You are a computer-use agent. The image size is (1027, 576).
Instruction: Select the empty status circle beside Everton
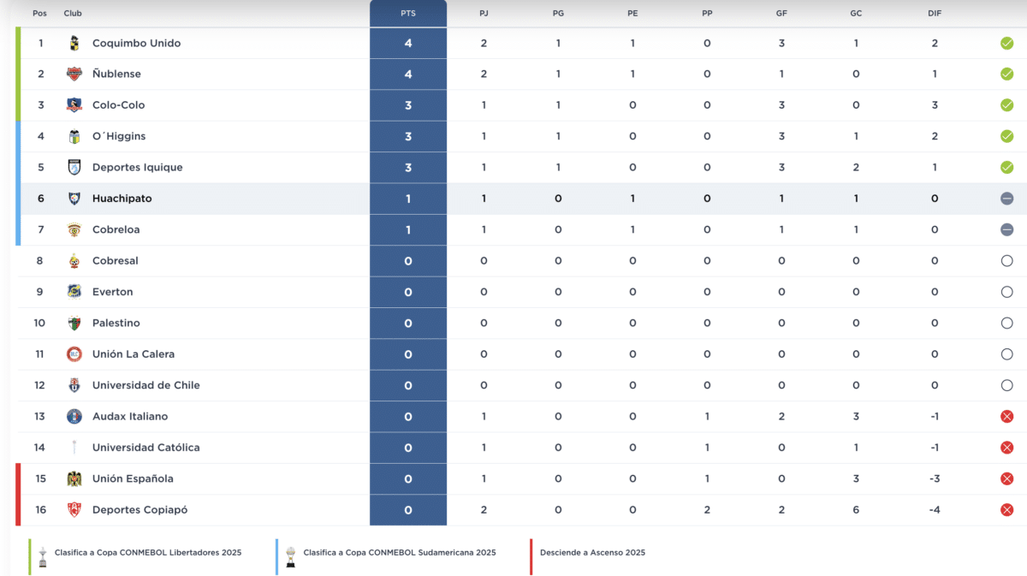1006,292
